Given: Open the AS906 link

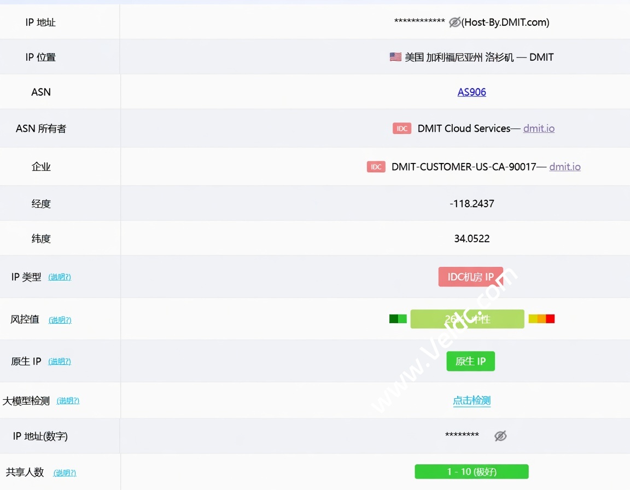Looking at the screenshot, I should [471, 92].
